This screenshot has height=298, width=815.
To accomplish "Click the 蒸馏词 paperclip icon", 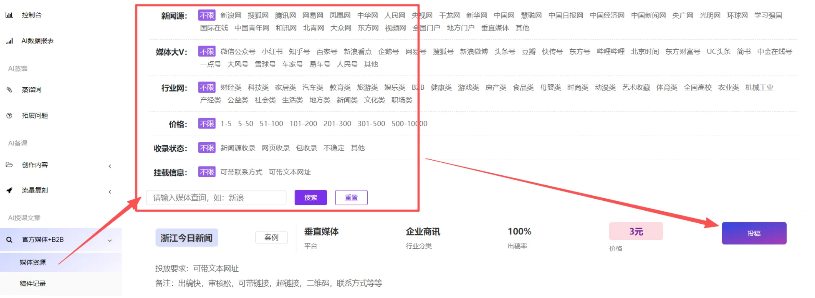I will (9, 90).
